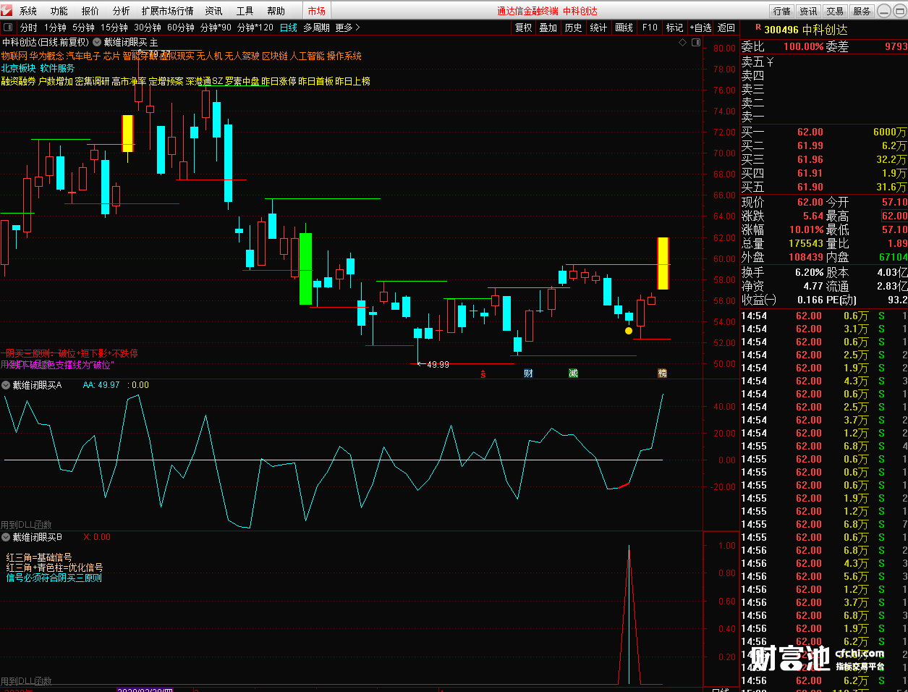
Task: Open the 分析 menu
Action: 122,12
